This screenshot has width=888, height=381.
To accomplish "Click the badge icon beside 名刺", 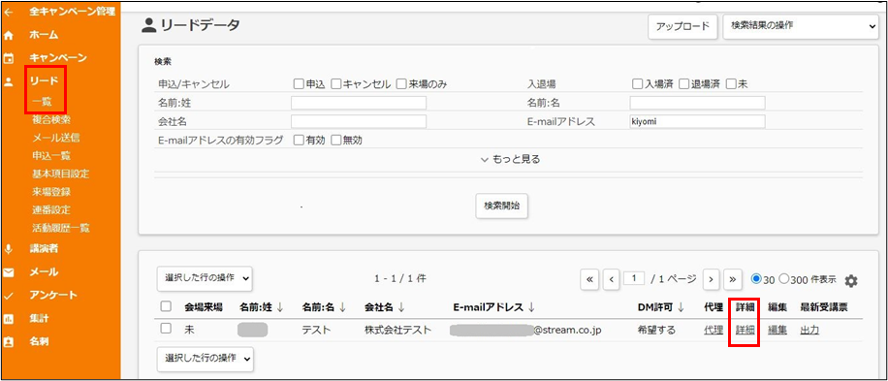I will [x=8, y=342].
